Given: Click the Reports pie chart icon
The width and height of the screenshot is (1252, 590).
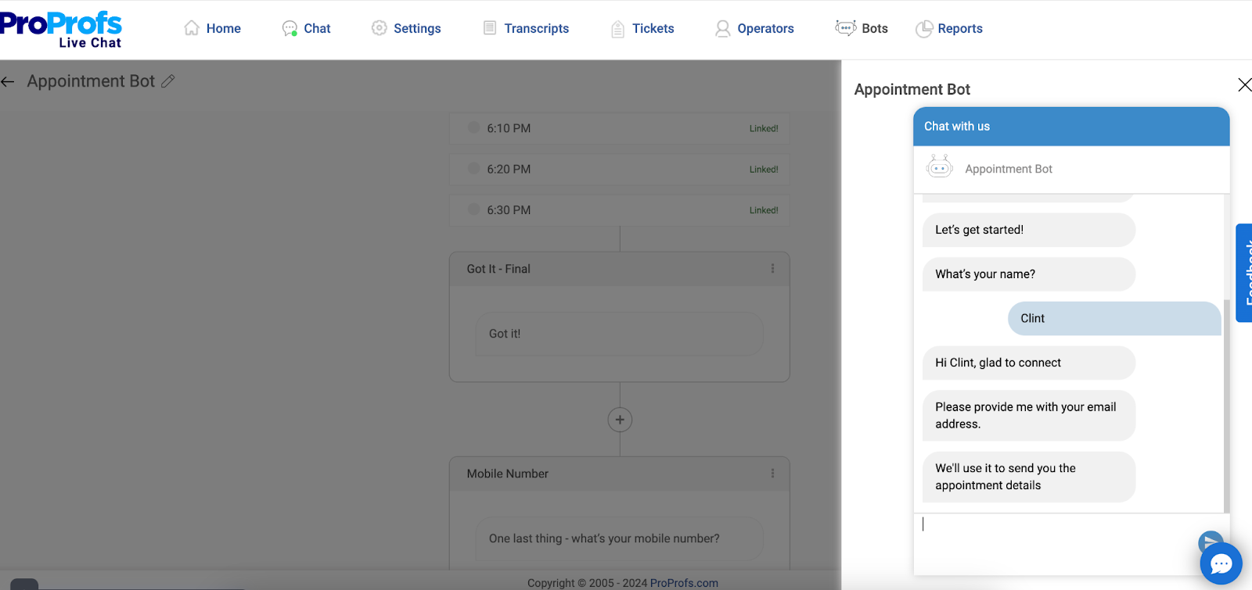Looking at the screenshot, I should [x=924, y=29].
